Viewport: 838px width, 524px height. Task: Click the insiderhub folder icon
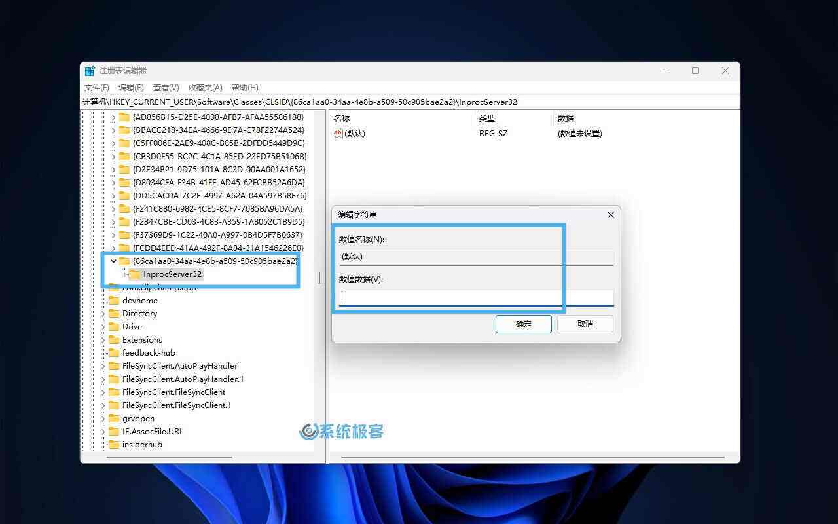tap(115, 444)
